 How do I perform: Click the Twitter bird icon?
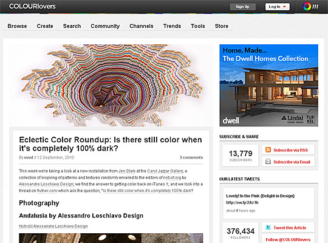268,227
